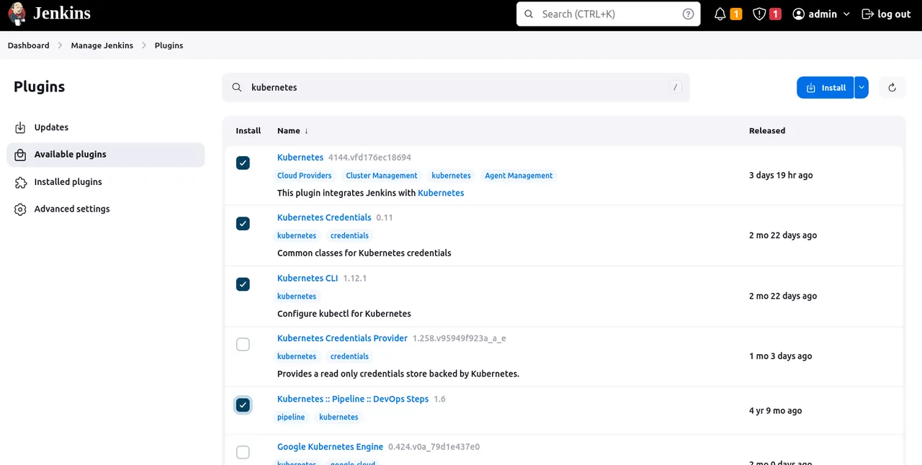Click the Advanced settings gear icon
This screenshot has width=922, height=465.
(x=20, y=209)
